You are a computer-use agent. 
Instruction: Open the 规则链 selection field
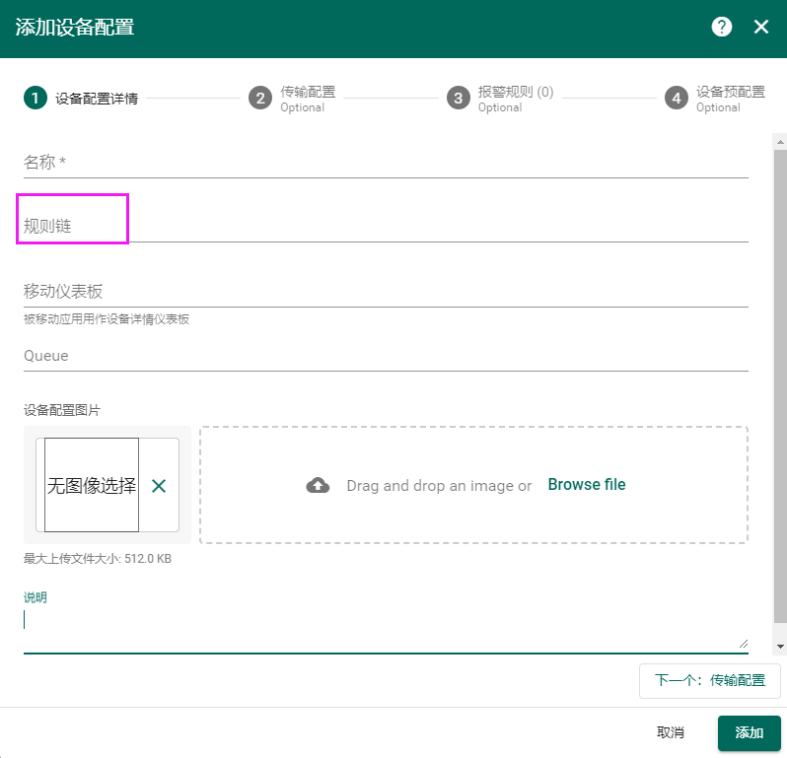pos(386,227)
